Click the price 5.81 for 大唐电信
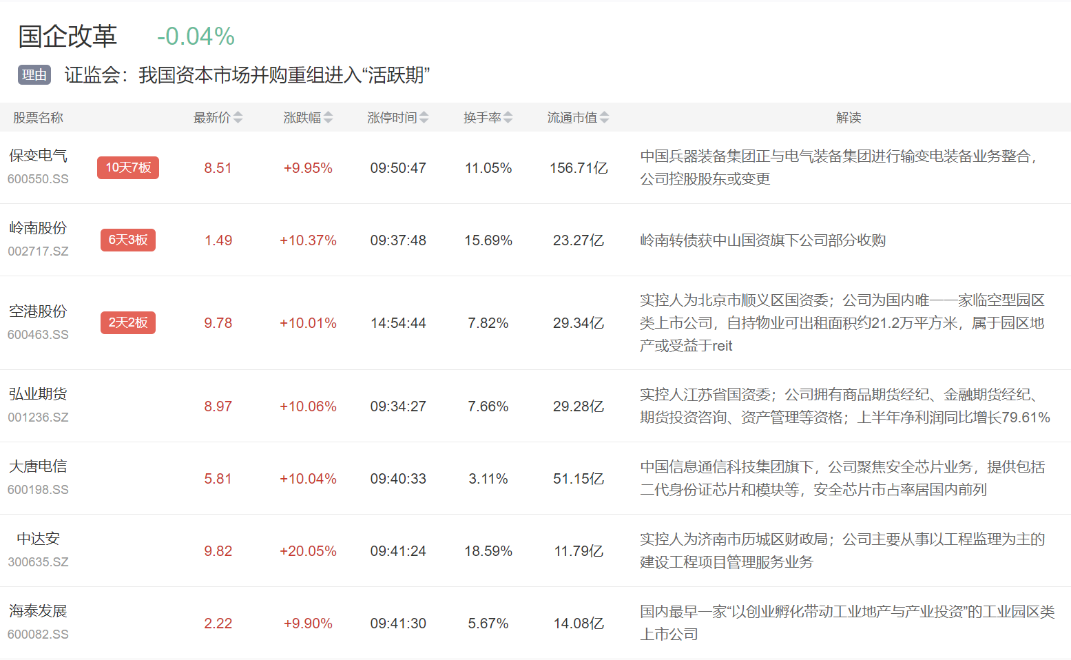The image size is (1071, 660). tap(218, 479)
